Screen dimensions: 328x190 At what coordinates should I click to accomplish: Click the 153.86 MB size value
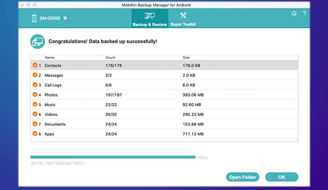click(x=193, y=124)
